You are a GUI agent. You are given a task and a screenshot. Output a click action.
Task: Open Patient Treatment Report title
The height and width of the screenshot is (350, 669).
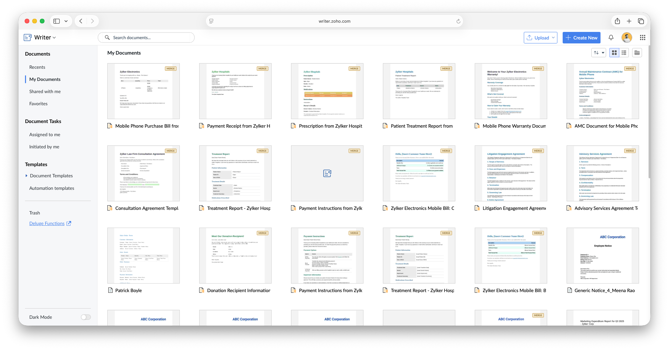click(422, 126)
